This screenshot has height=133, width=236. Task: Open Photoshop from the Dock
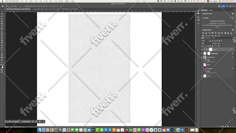coord(172,130)
